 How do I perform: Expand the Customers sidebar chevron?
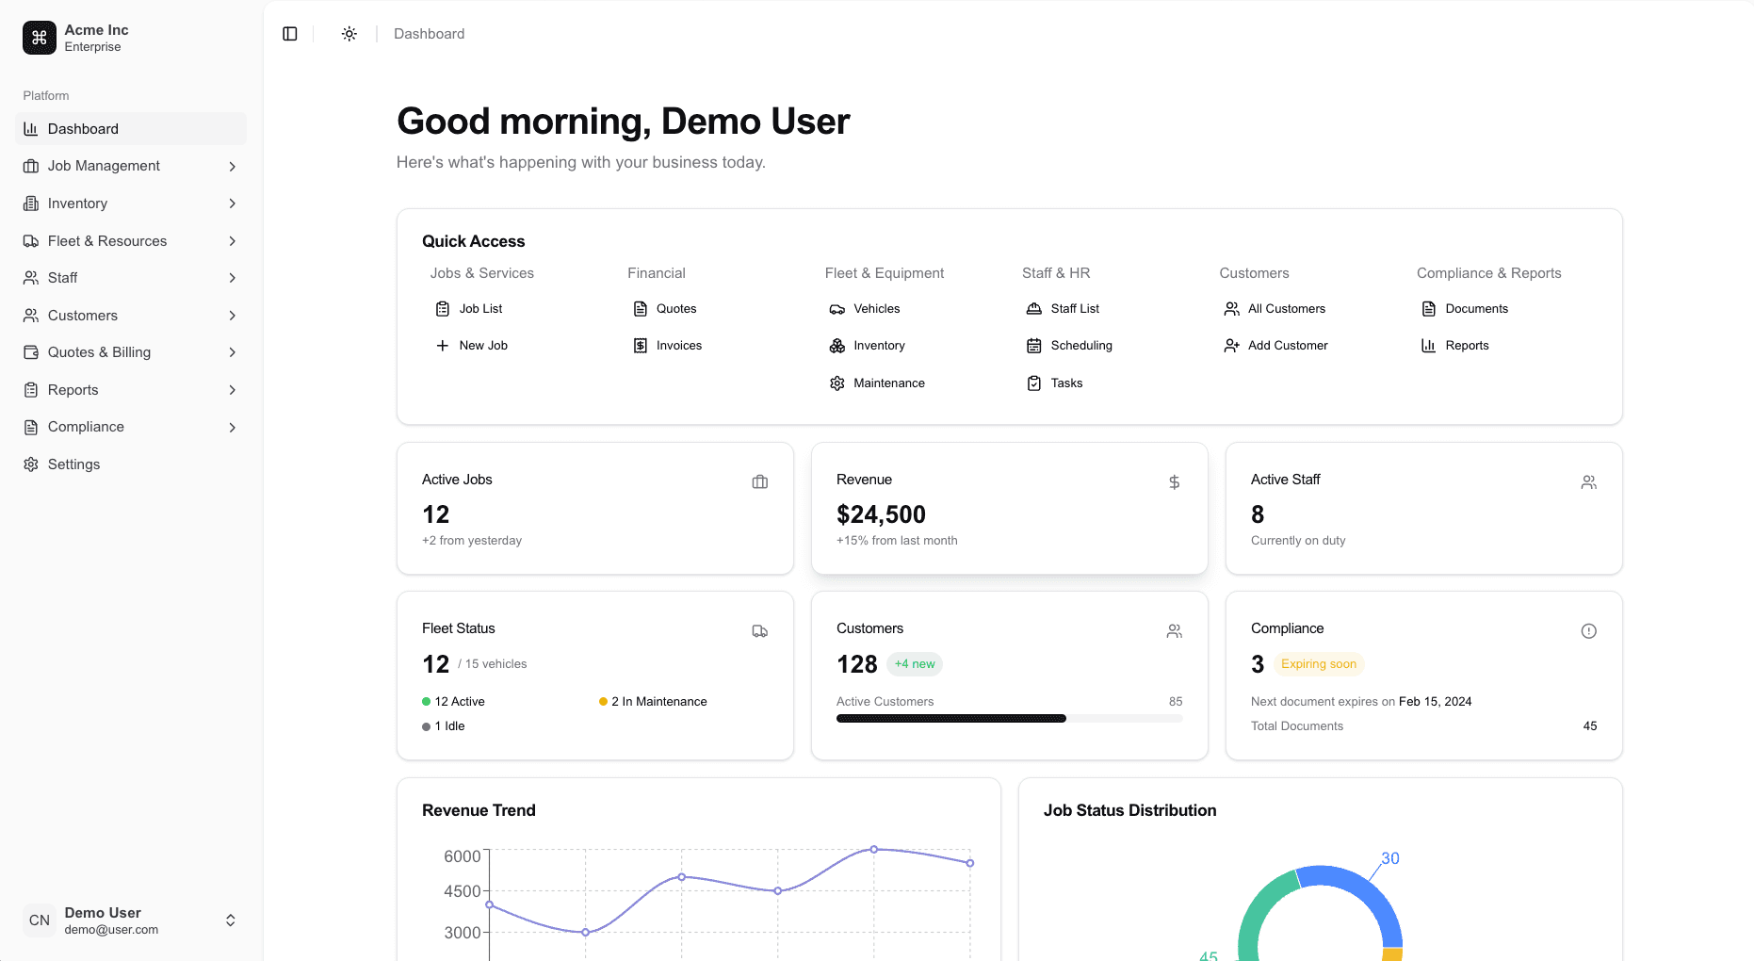[232, 316]
